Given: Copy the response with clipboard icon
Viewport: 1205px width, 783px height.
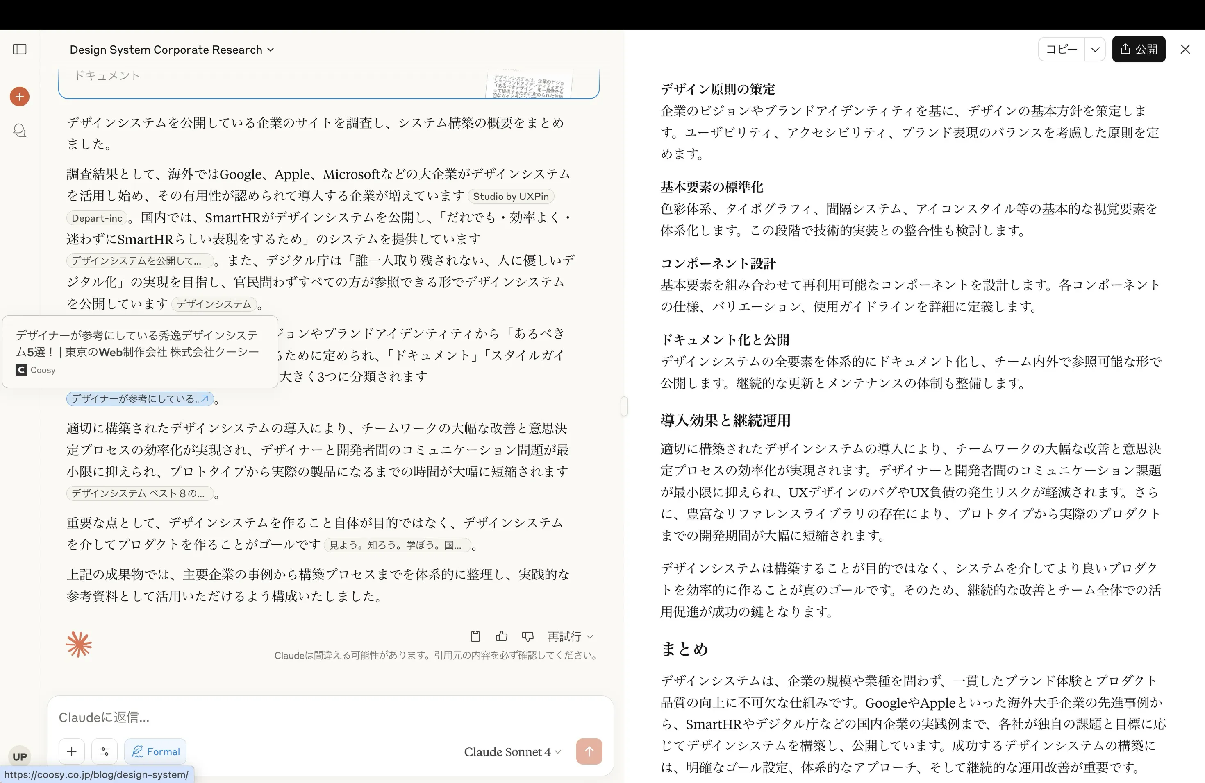Looking at the screenshot, I should tap(475, 636).
